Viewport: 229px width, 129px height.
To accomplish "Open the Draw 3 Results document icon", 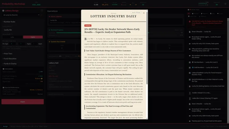I will [x=190, y=32].
